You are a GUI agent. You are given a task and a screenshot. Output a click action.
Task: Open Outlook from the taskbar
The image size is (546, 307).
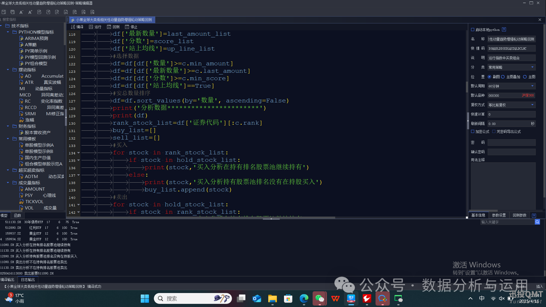257,298
